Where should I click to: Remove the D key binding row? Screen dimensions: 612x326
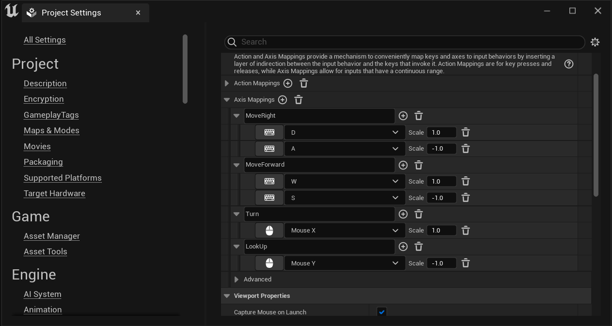[x=466, y=132]
